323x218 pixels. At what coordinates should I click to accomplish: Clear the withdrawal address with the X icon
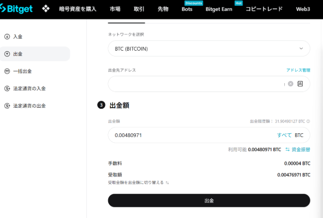[291, 84]
